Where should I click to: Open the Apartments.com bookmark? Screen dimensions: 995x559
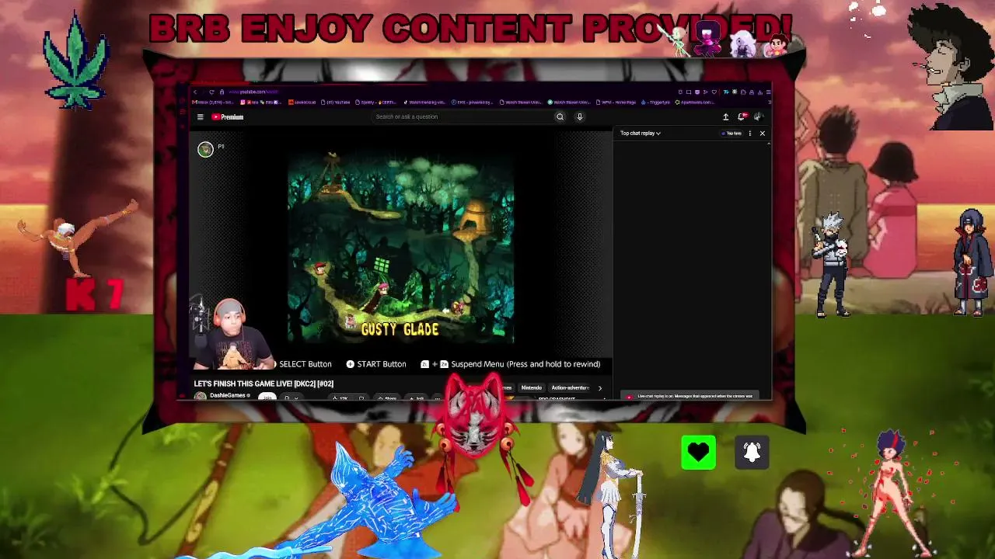(694, 102)
